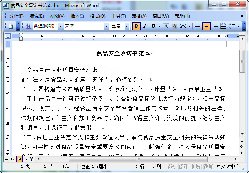Click the tab stop selector on ruler
Viewport: 249px width, 173px height.
click(8, 36)
